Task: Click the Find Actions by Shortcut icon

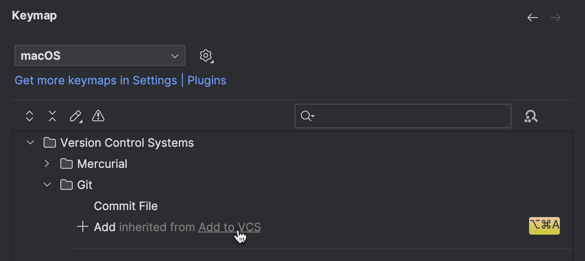Action: pyautogui.click(x=531, y=116)
